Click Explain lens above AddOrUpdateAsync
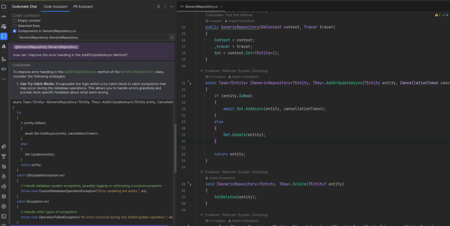450x226 pixels. click(244, 71)
